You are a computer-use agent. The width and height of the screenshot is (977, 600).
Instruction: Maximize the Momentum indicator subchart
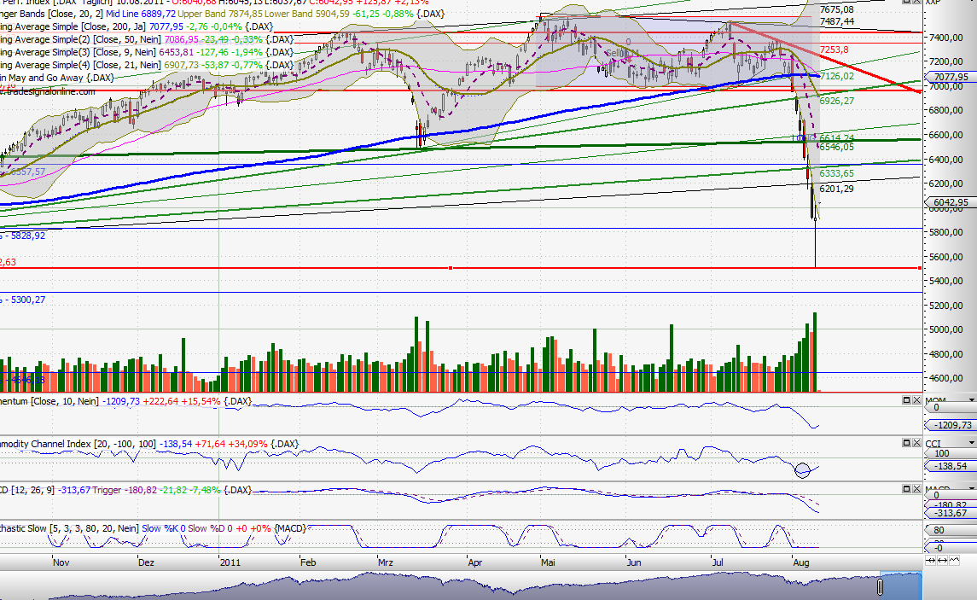point(906,399)
